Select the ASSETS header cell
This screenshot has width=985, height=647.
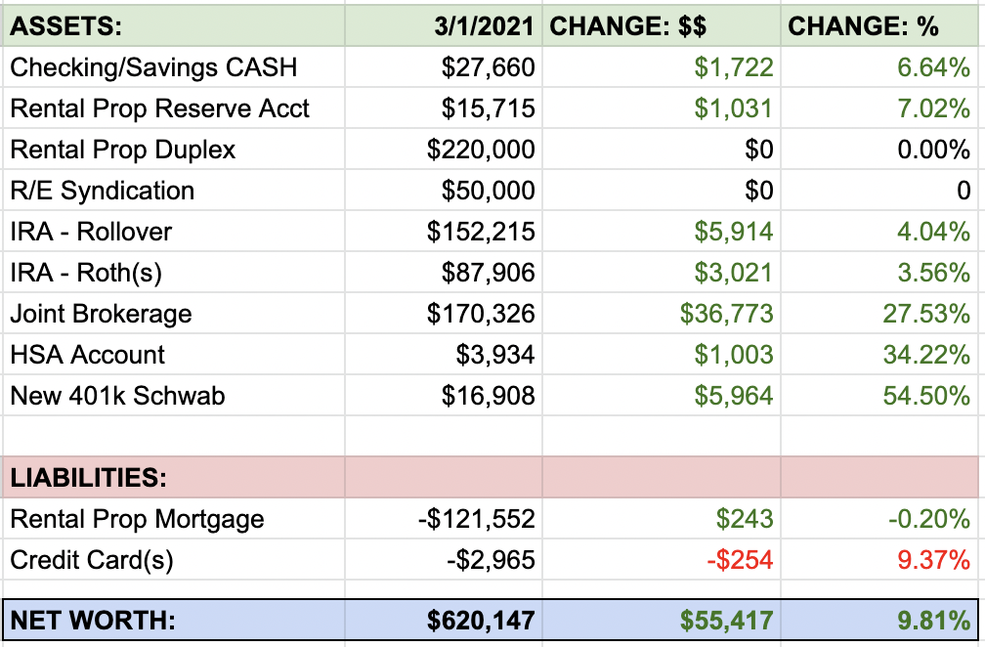[66, 26]
